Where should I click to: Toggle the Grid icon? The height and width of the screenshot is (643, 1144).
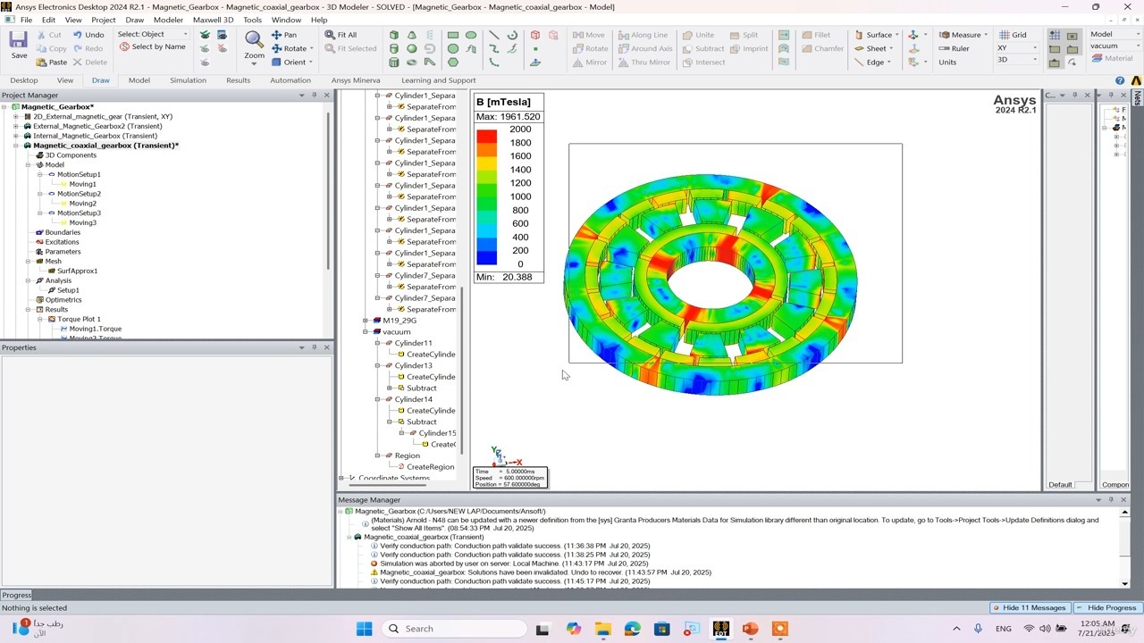pyautogui.click(x=1012, y=35)
